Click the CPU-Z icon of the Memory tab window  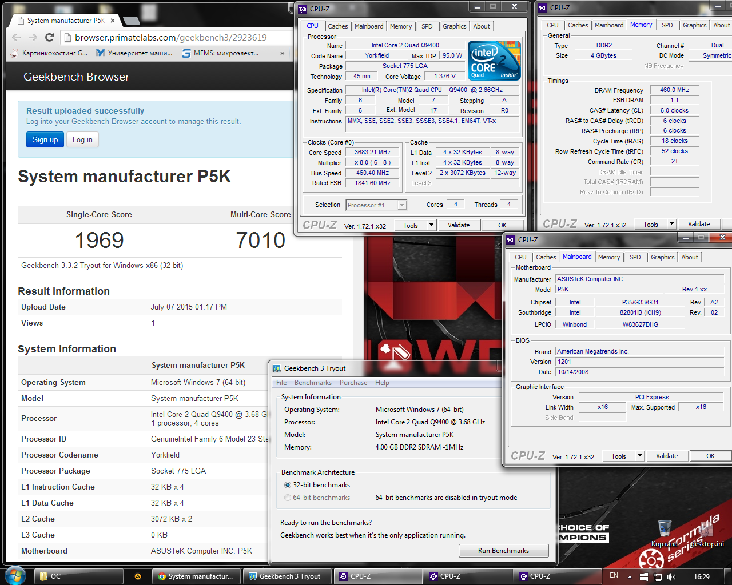543,7
